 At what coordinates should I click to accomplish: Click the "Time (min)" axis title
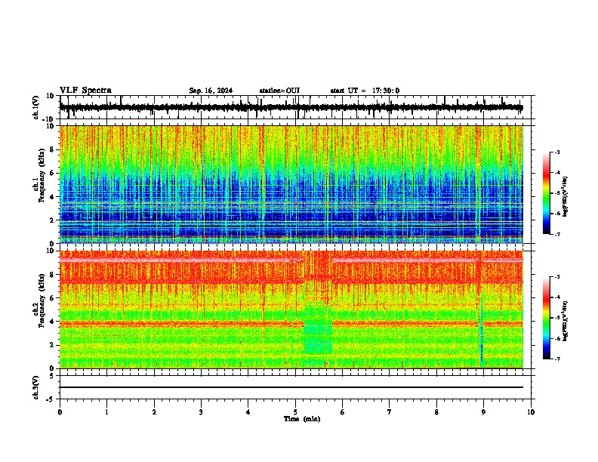(x=302, y=419)
